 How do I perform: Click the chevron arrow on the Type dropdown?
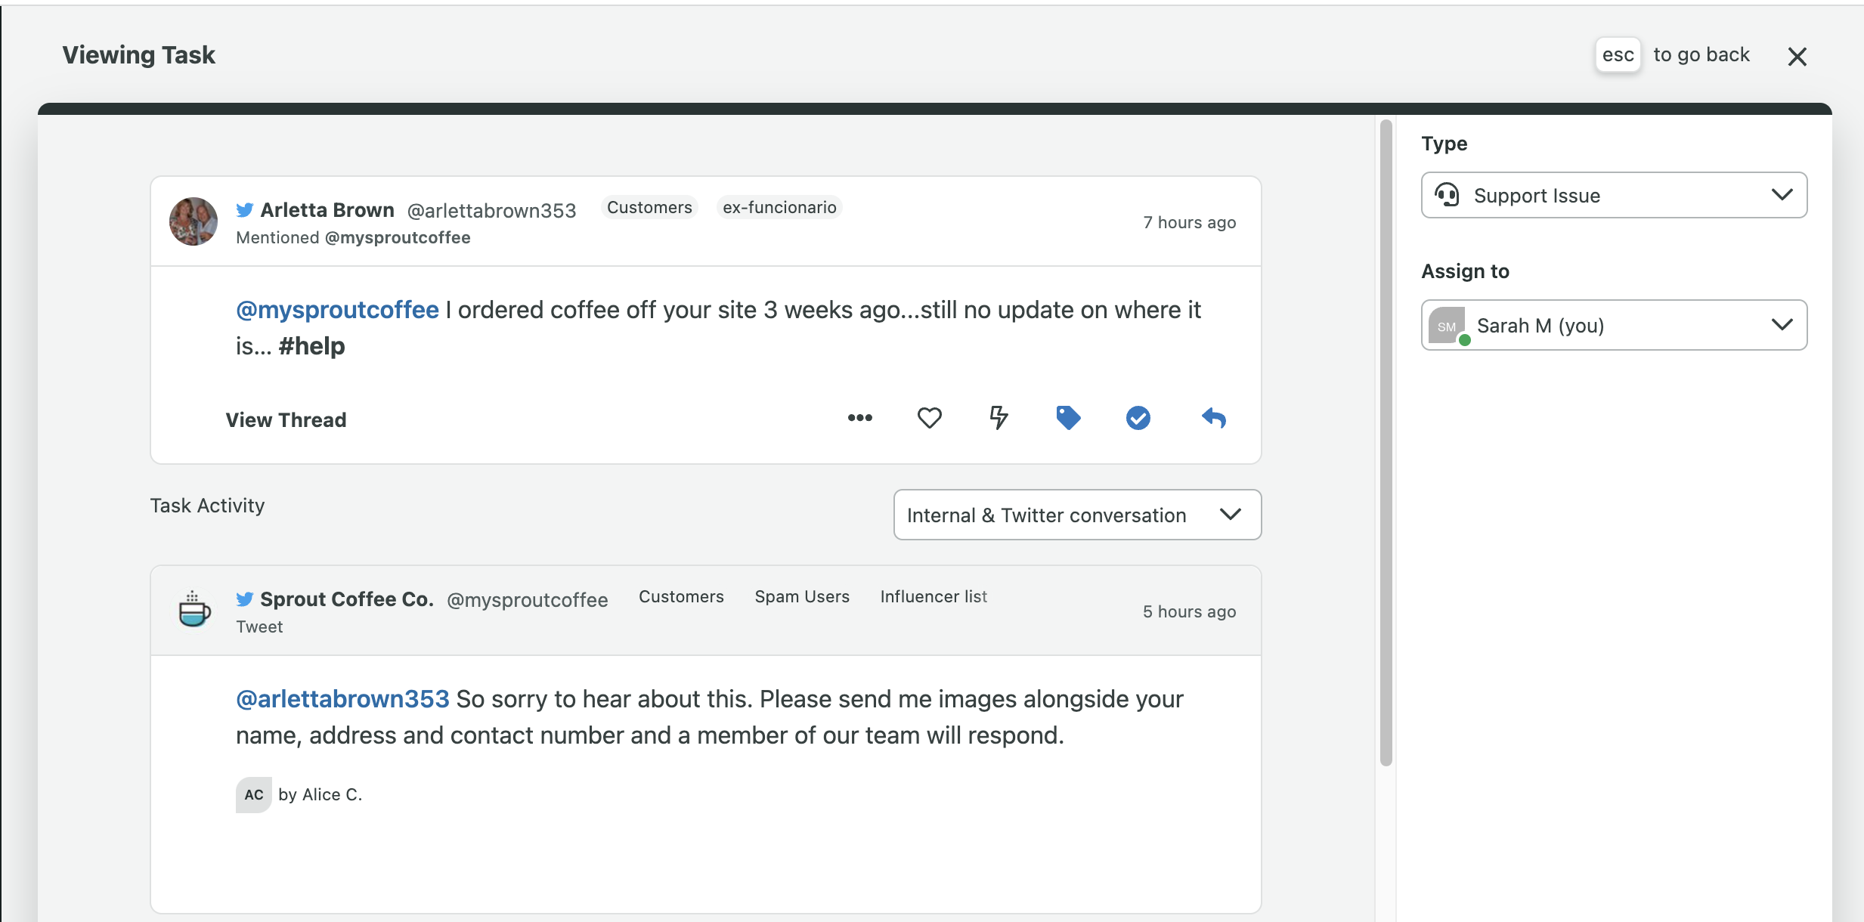coord(1782,195)
